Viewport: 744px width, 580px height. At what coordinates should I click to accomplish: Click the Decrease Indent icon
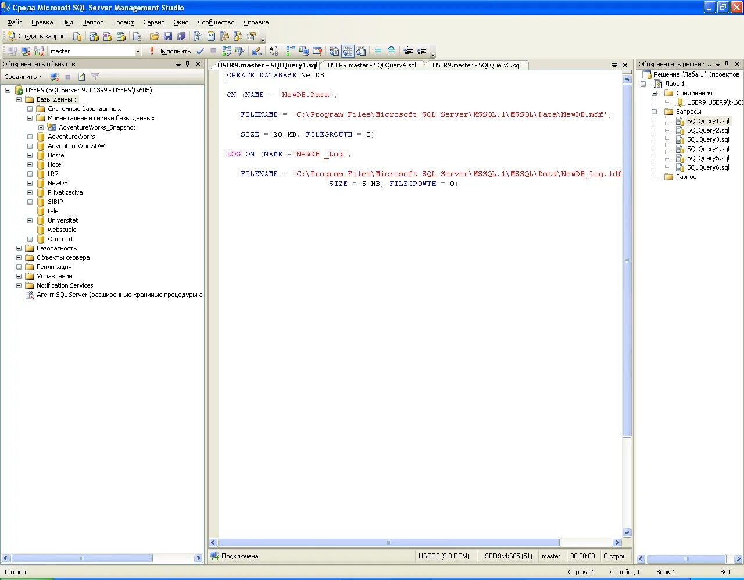click(x=408, y=51)
